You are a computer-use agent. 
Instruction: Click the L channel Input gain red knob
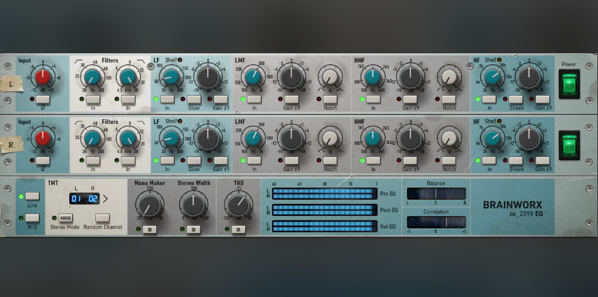pyautogui.click(x=43, y=77)
